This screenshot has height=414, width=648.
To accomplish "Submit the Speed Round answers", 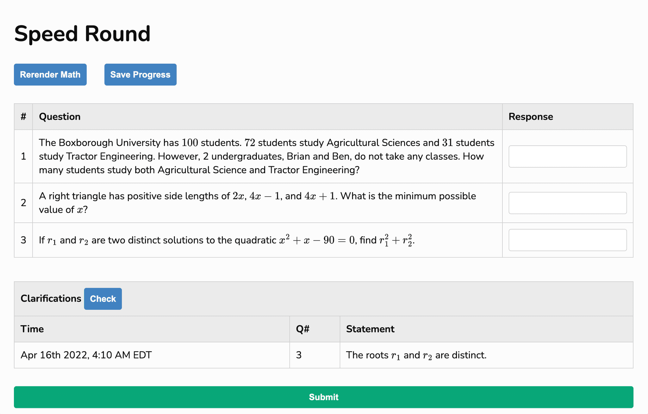I will coord(323,397).
